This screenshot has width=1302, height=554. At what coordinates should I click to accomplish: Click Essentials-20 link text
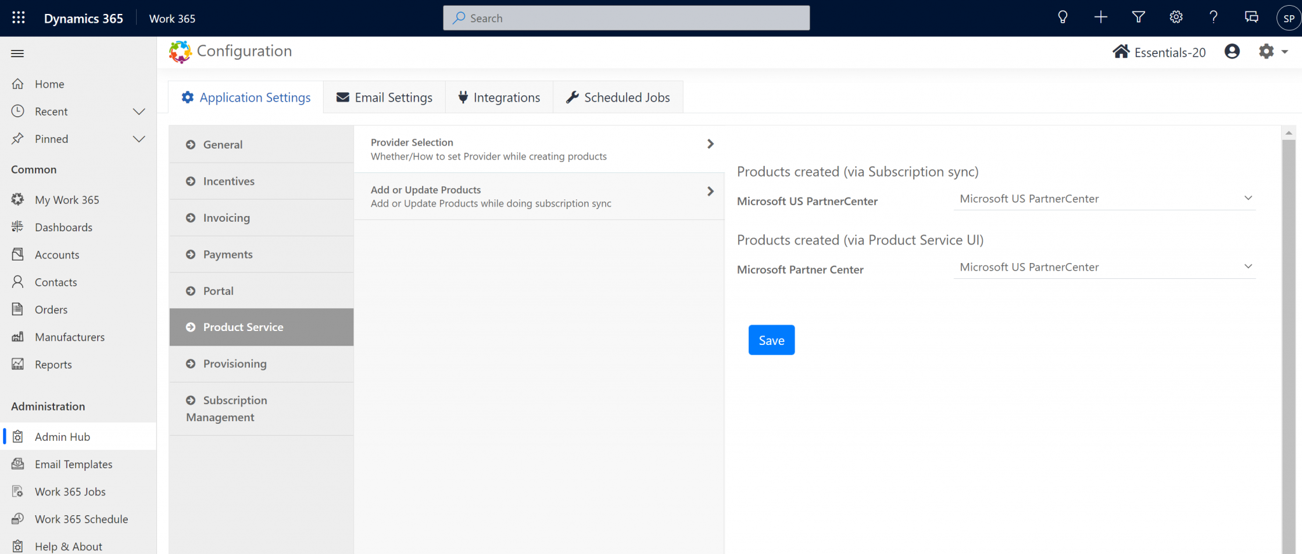tap(1170, 53)
